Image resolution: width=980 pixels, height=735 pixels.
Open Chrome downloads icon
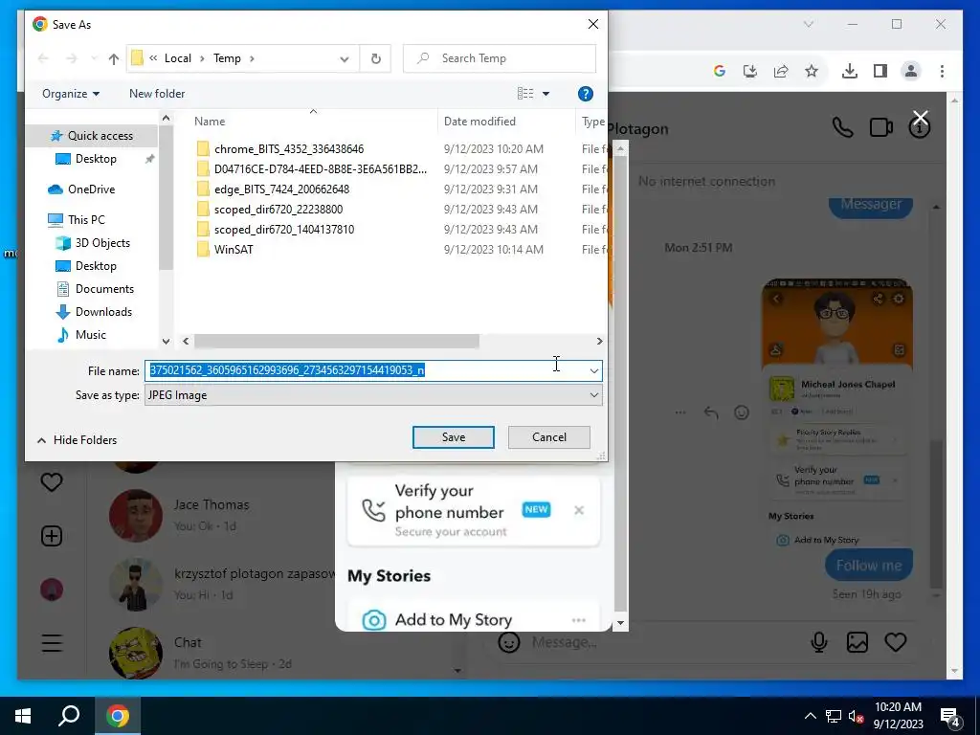pos(850,71)
